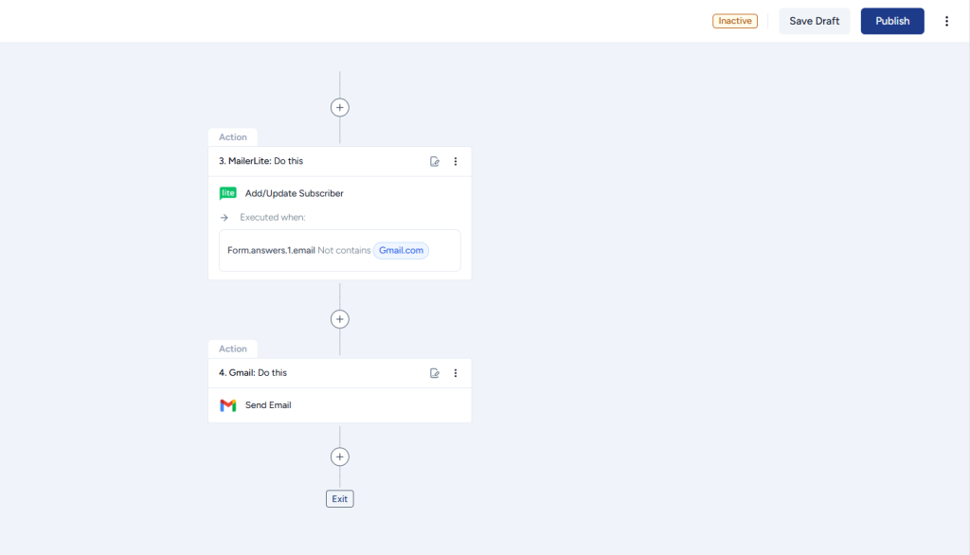Click the Save Draft button
The height and width of the screenshot is (555, 970).
[814, 21]
